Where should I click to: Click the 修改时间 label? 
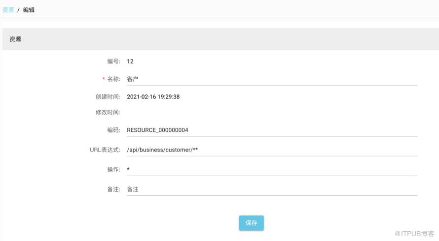pyautogui.click(x=108, y=112)
